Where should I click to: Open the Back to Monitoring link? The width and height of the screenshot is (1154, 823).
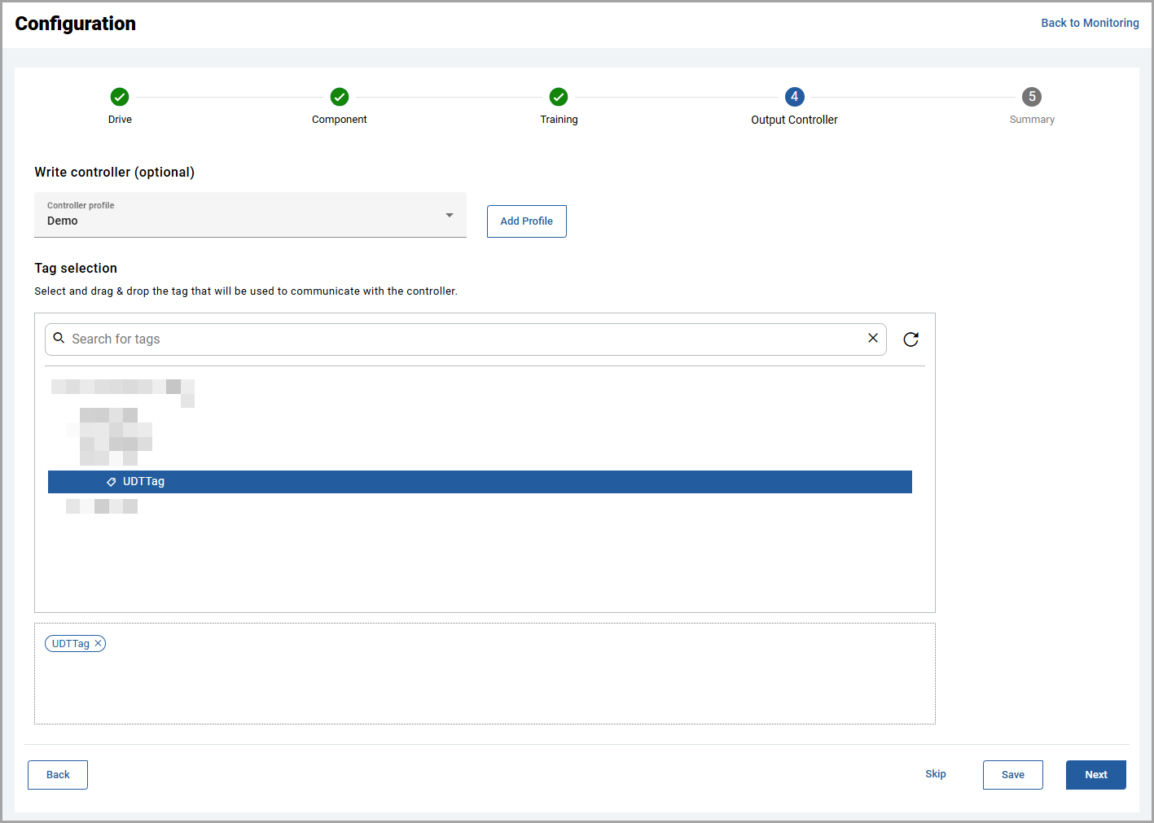[1090, 23]
